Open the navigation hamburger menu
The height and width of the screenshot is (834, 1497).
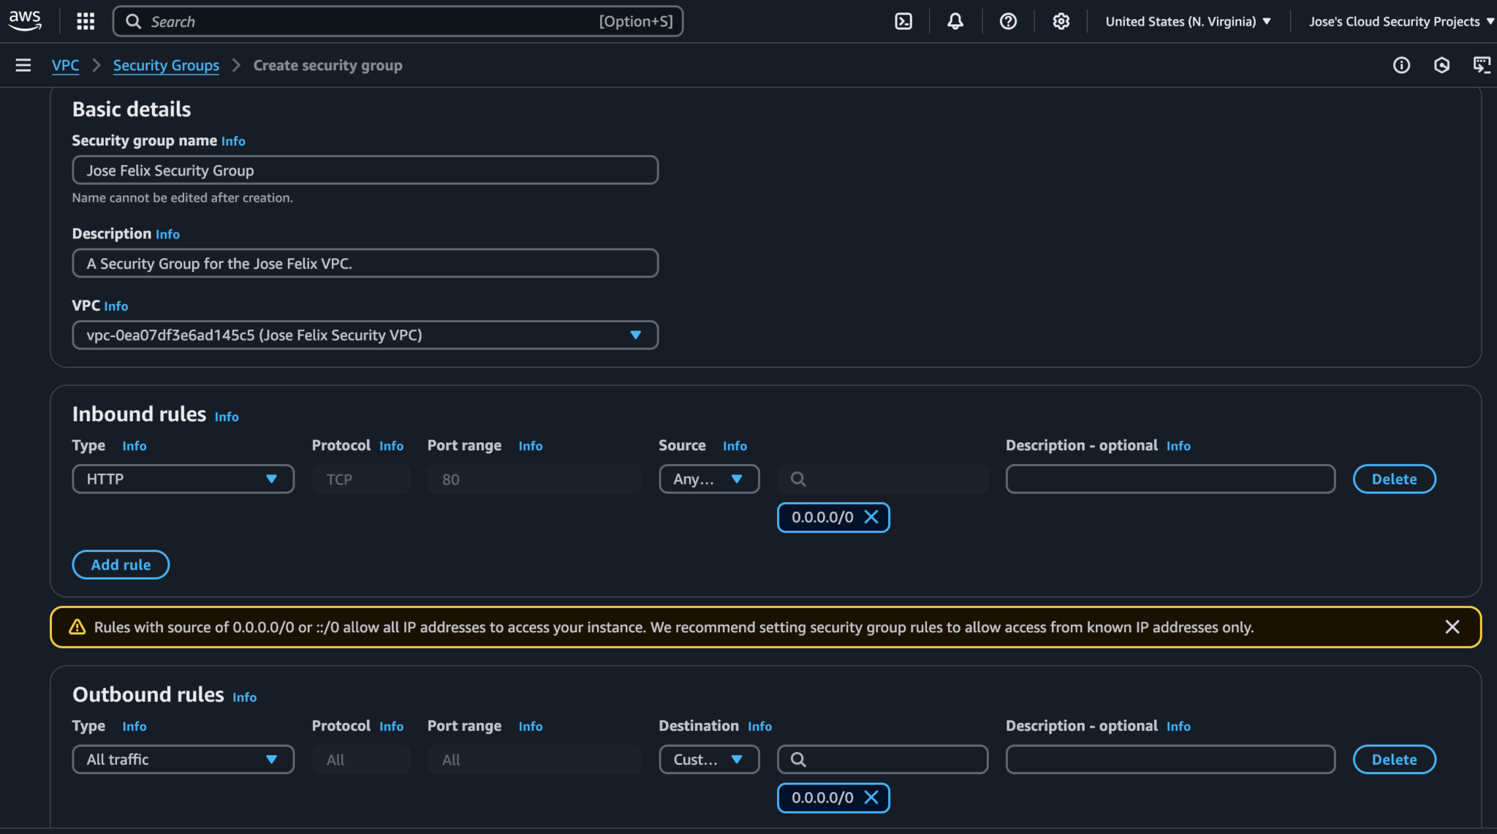(23, 65)
